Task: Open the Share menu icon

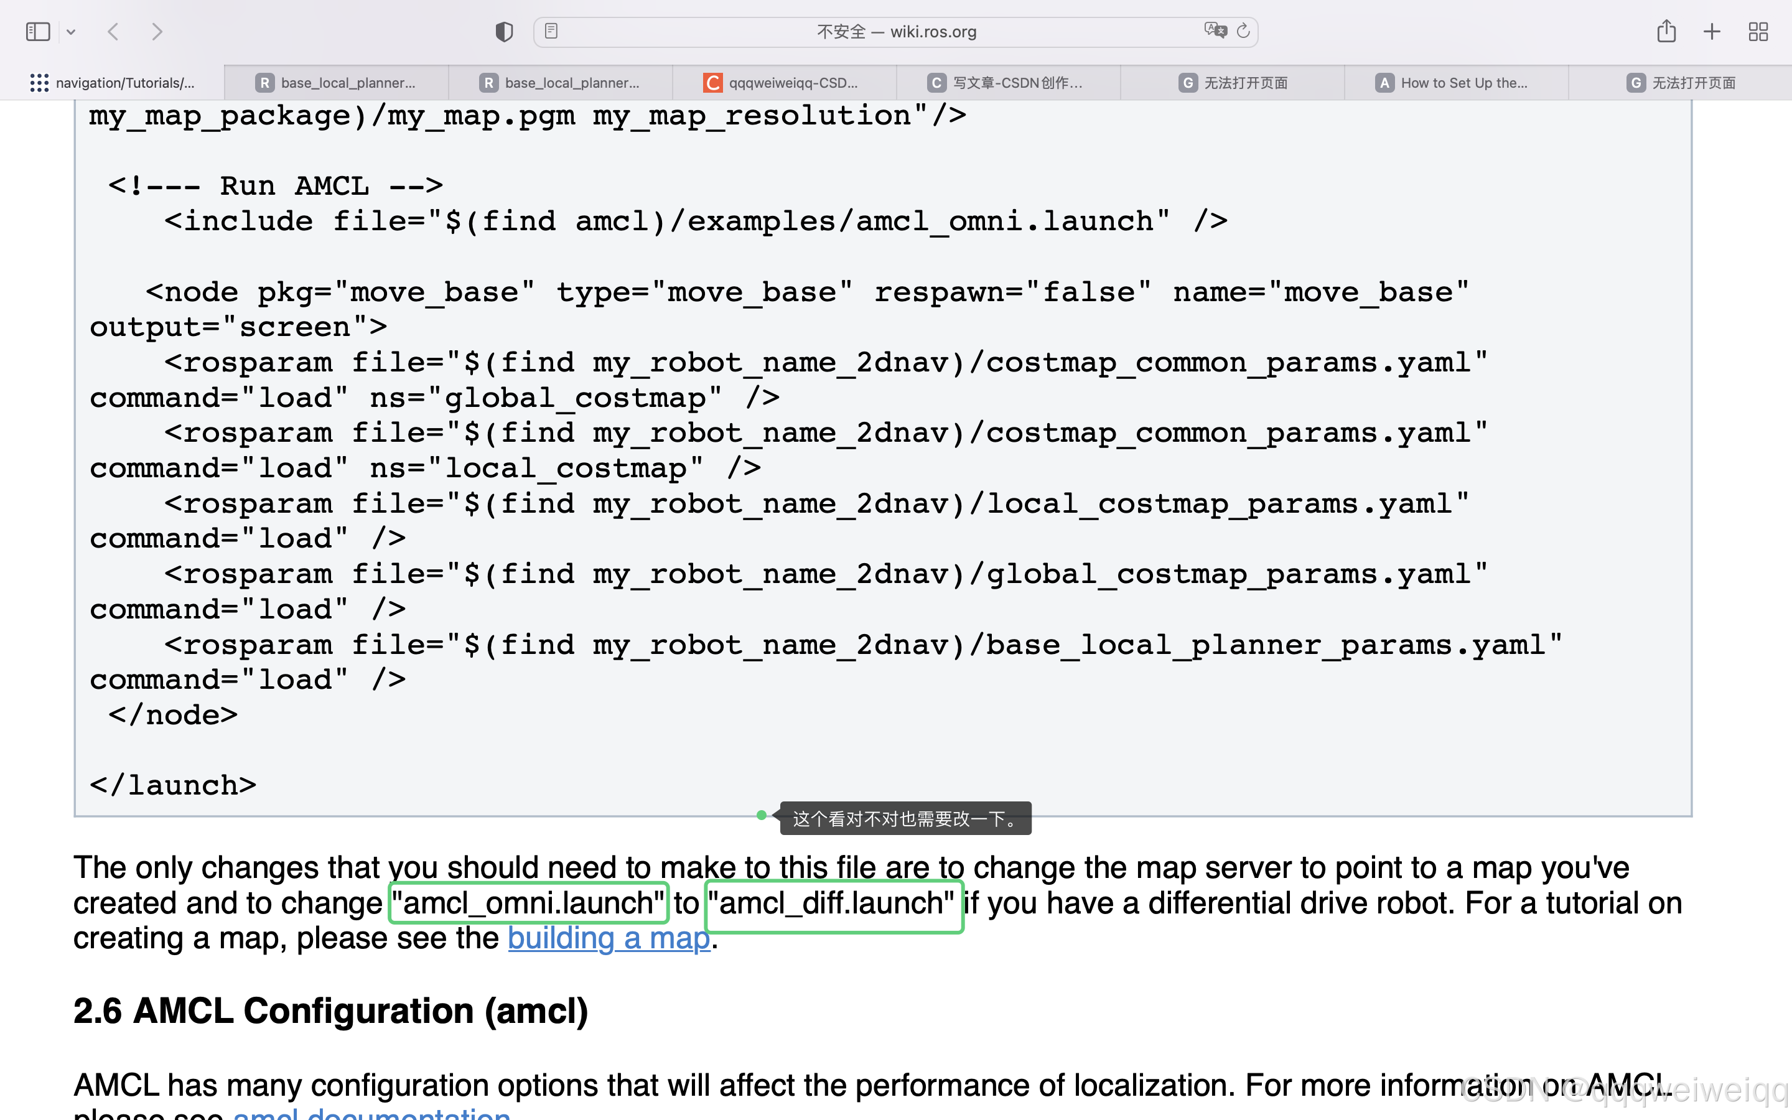Action: click(1666, 32)
